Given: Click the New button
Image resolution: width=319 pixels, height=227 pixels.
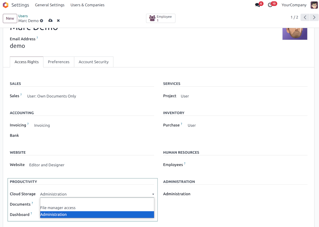Looking at the screenshot, I should point(10,19).
